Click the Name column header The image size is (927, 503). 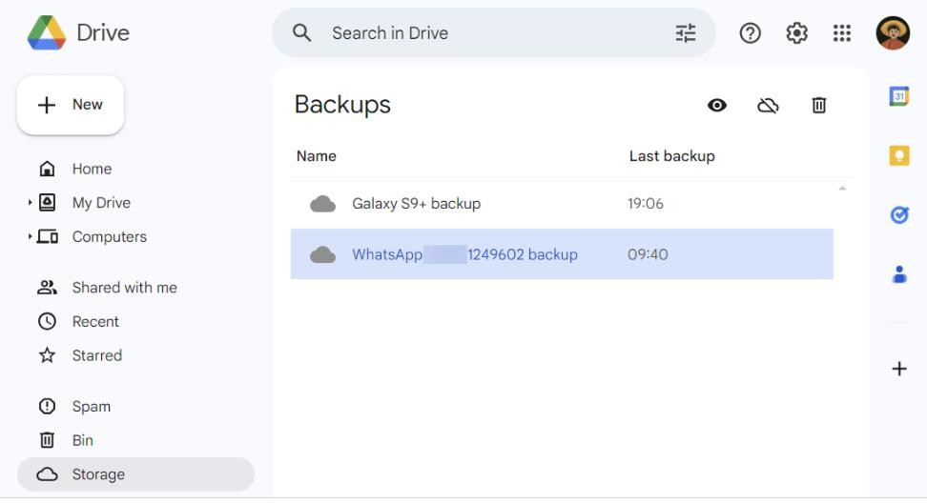(317, 156)
